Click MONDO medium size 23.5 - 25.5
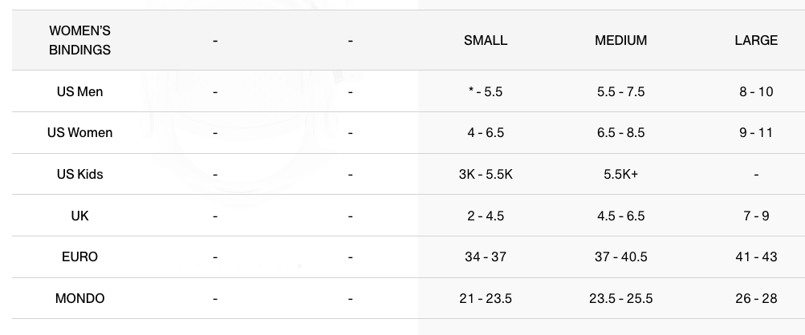This screenshot has width=805, height=335. pos(620,298)
